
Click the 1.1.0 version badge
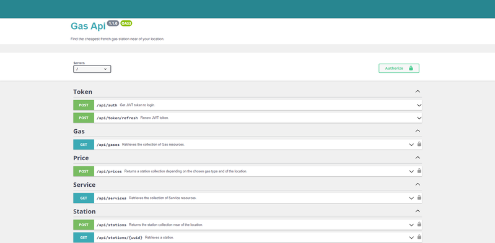click(x=113, y=23)
